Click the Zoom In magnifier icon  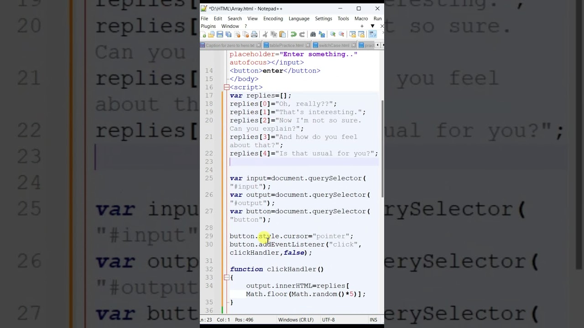point(333,35)
